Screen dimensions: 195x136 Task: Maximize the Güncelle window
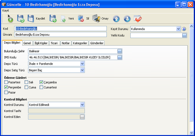[184, 5]
